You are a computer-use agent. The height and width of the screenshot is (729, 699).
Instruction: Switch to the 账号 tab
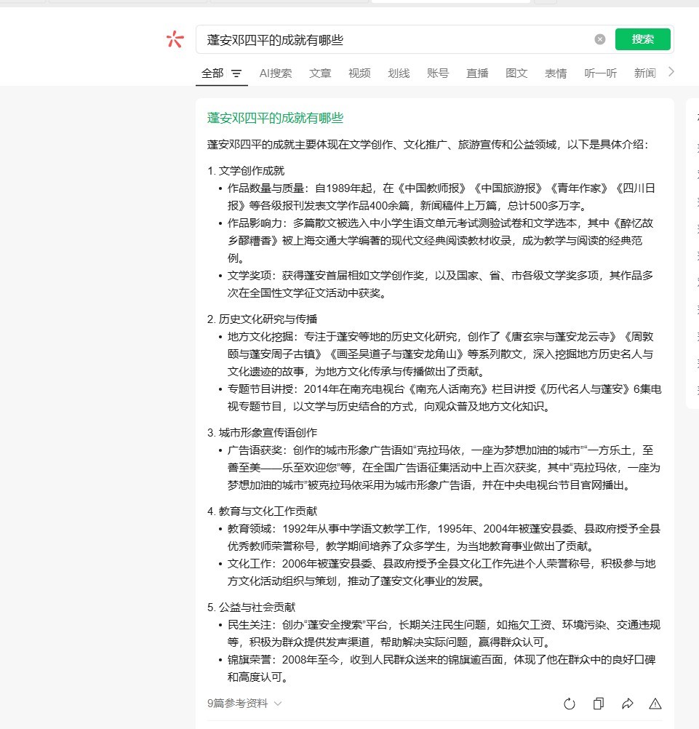point(438,73)
